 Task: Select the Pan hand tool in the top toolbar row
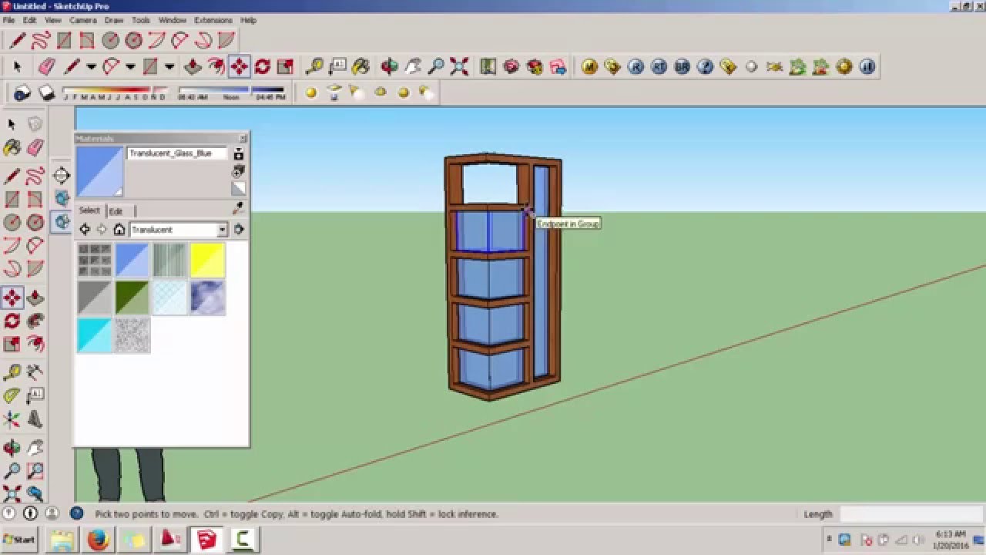coord(413,67)
